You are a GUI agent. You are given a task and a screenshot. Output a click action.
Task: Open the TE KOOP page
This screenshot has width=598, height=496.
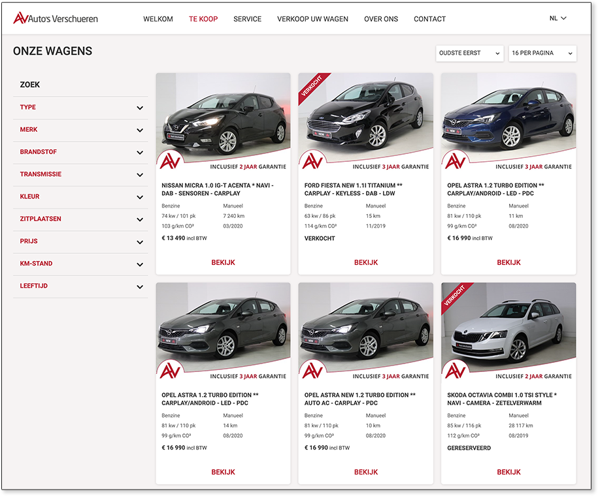tap(203, 19)
